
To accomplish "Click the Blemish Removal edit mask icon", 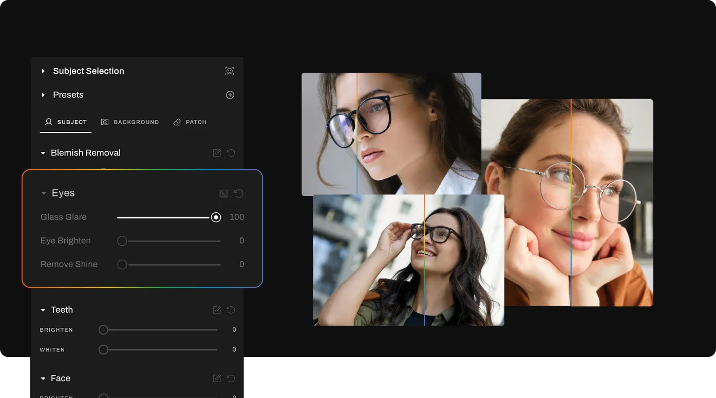I will click(217, 153).
